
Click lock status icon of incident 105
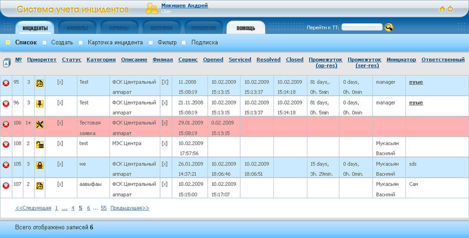pyautogui.click(x=40, y=165)
